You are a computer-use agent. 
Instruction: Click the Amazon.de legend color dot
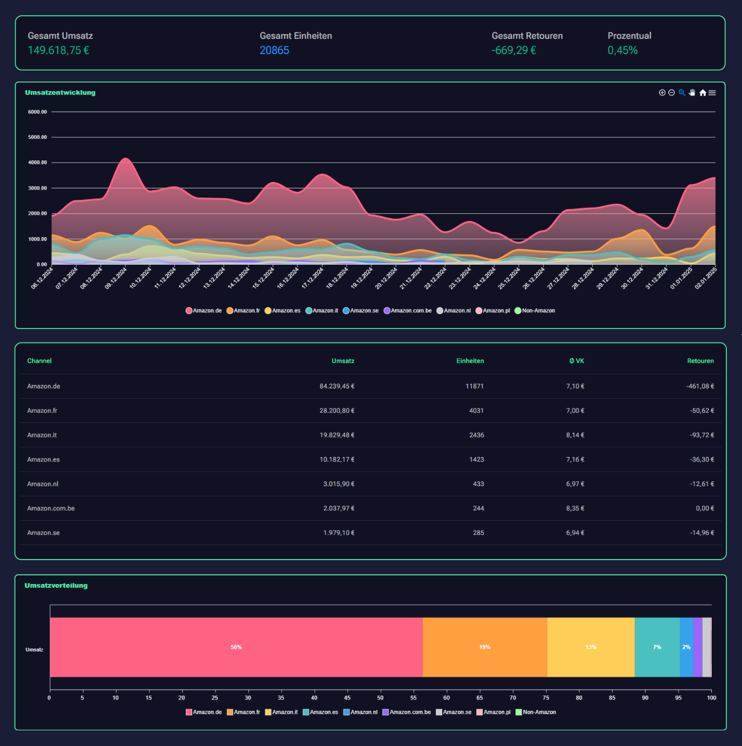pyautogui.click(x=188, y=311)
